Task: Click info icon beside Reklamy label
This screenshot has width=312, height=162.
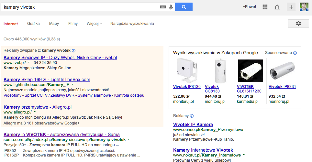Action: 192,116
